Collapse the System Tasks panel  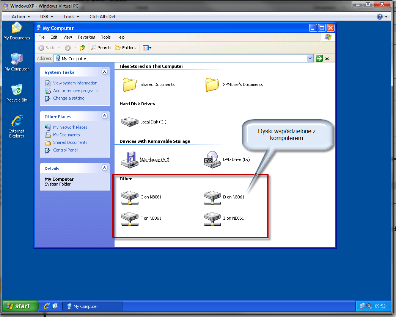tap(105, 72)
